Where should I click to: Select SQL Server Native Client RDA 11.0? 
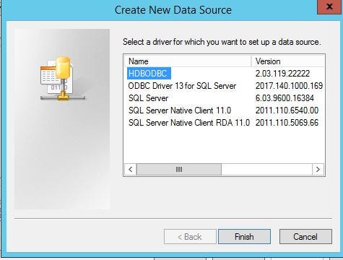189,123
